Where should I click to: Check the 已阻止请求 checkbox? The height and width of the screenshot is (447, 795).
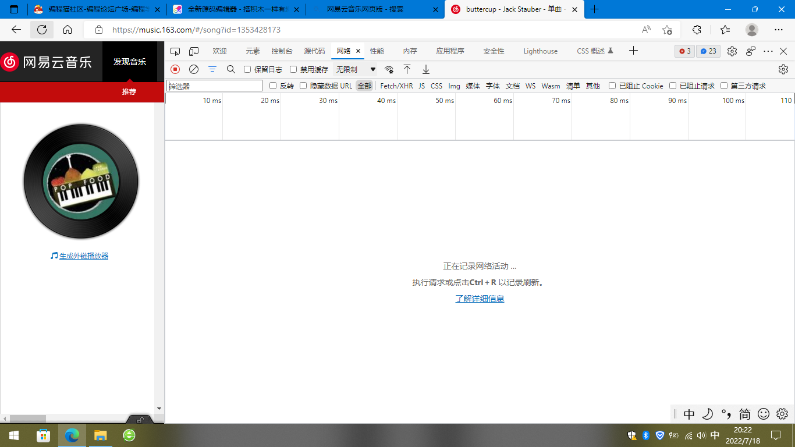(x=673, y=86)
